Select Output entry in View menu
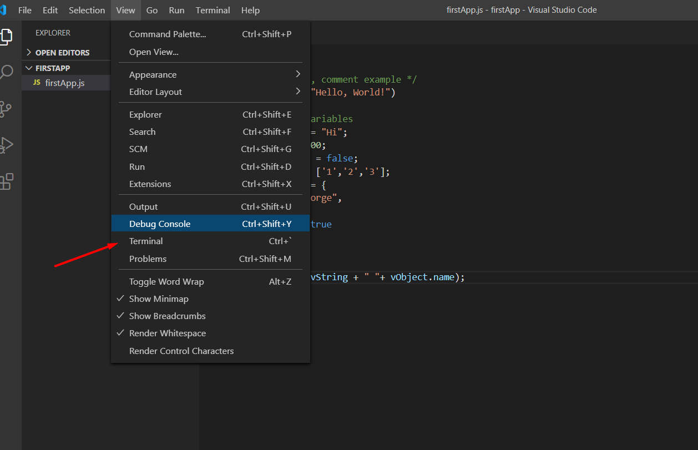The image size is (698, 450). point(210,206)
